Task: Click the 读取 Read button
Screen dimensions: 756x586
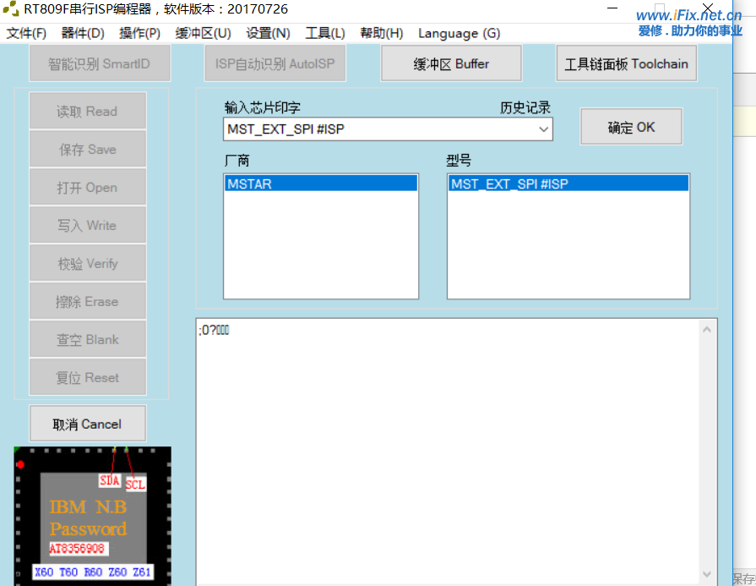Action: click(87, 110)
